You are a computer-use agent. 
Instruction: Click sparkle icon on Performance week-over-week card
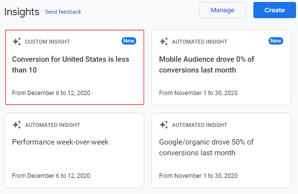[17, 125]
